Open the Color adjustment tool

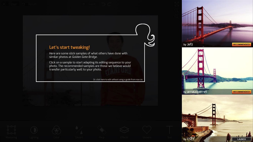point(56,132)
